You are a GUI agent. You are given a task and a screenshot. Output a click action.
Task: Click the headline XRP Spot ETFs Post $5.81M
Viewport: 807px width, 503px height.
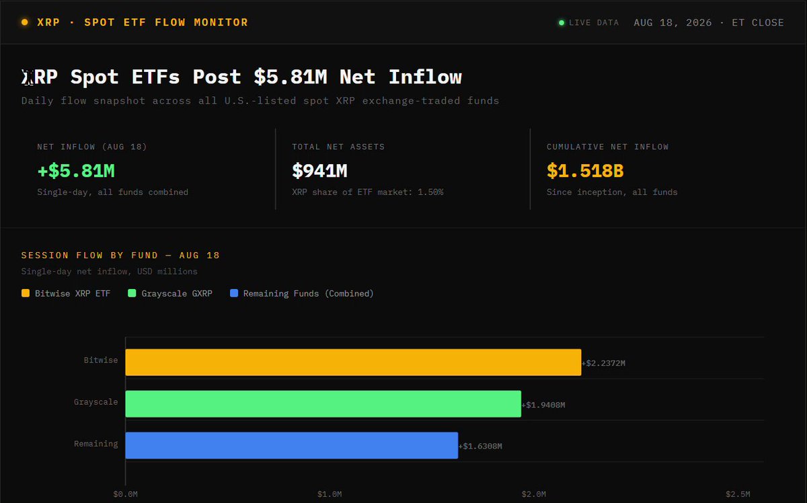pyautogui.click(x=241, y=77)
